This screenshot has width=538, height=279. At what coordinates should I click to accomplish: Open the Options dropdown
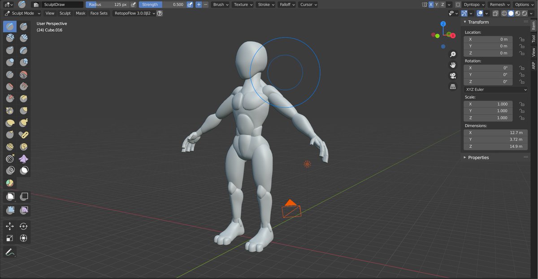point(524,4)
